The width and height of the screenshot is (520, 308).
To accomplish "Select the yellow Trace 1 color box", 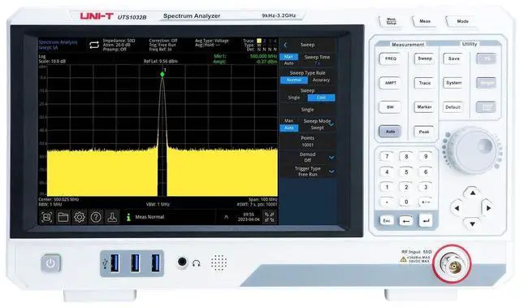I will click(259, 41).
